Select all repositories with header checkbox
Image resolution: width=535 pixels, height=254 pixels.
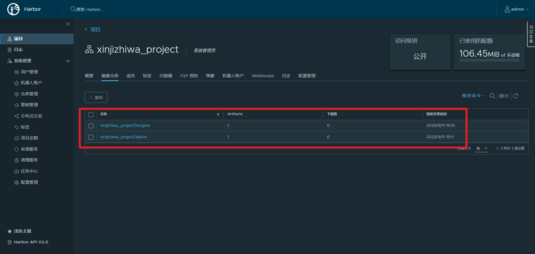(91, 115)
